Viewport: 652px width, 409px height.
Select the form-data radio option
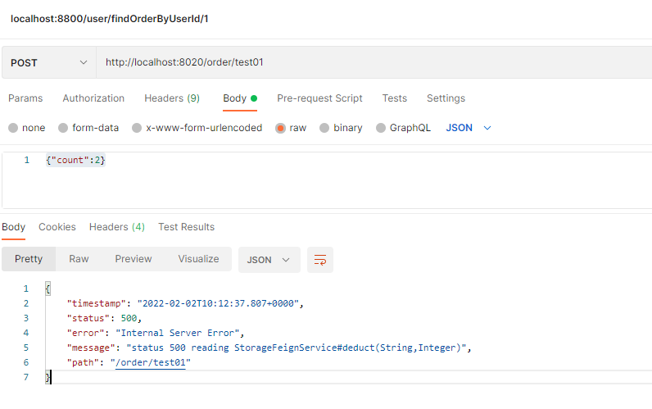tap(63, 128)
